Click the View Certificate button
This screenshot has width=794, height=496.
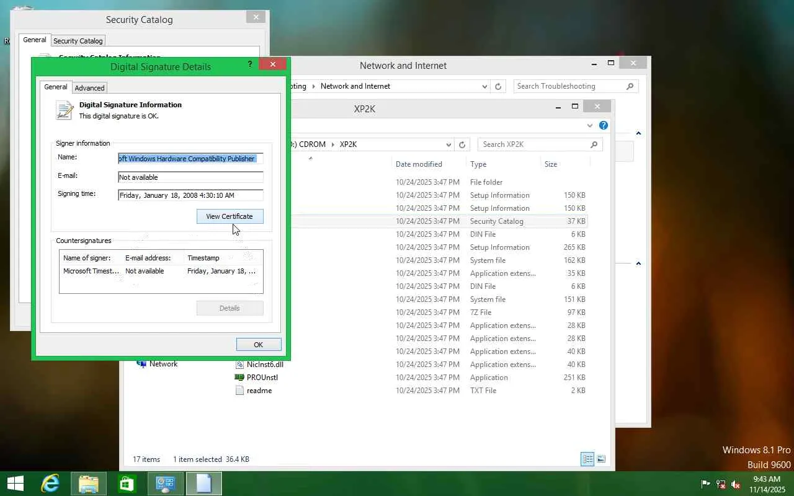click(230, 216)
